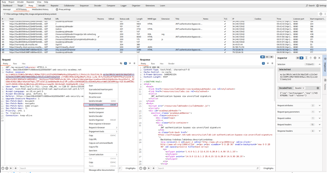Select the combined-tabs layout icon
Viewport: 328px width, 174px height.
pos(272,57)
